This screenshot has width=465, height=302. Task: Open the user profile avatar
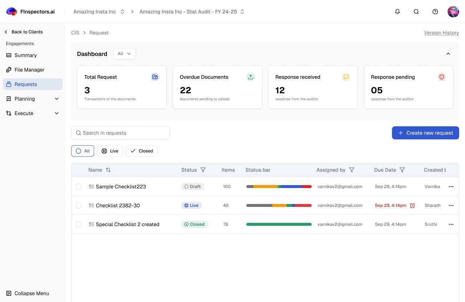pos(453,12)
